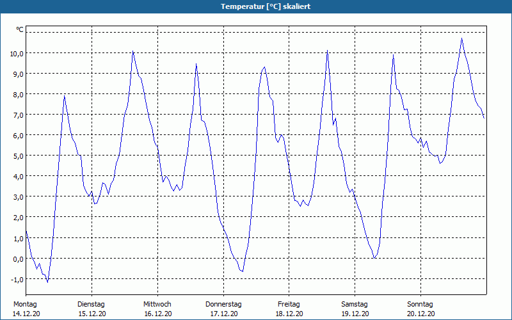
Task: Click the '7,0' y-axis value
Action: (x=19, y=115)
